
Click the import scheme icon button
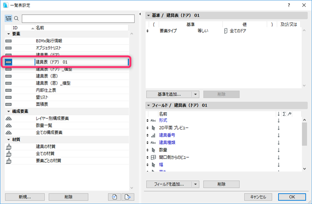tap(115, 197)
